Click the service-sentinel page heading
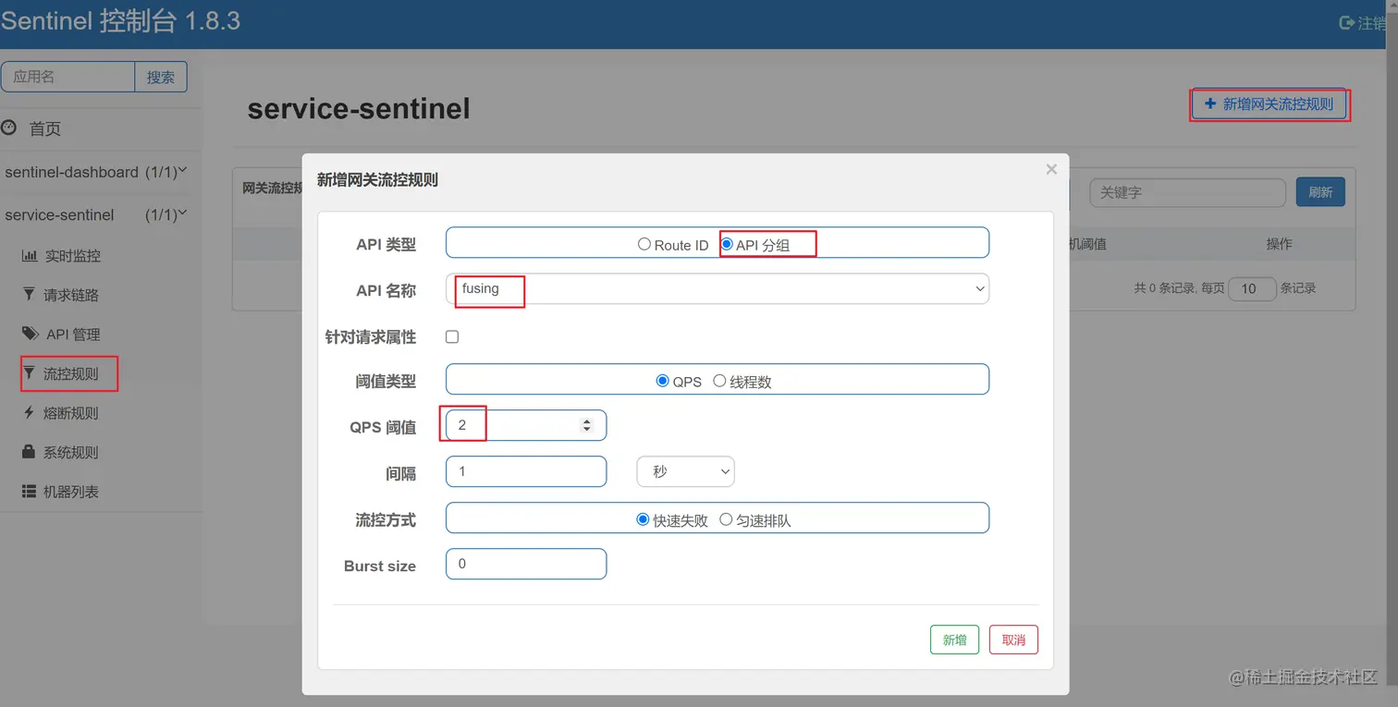Viewport: 1398px width, 707px height. point(359,109)
